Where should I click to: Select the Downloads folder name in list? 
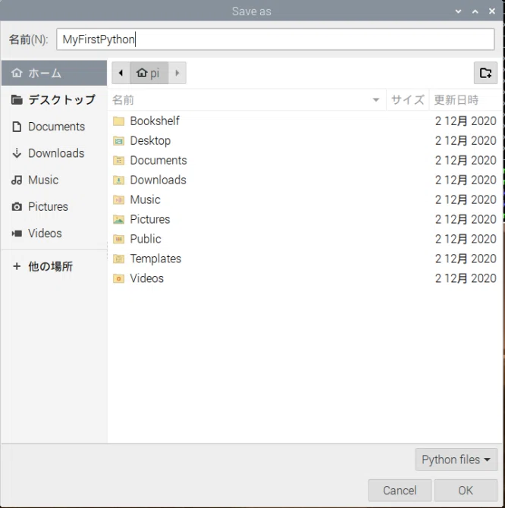[x=158, y=180]
